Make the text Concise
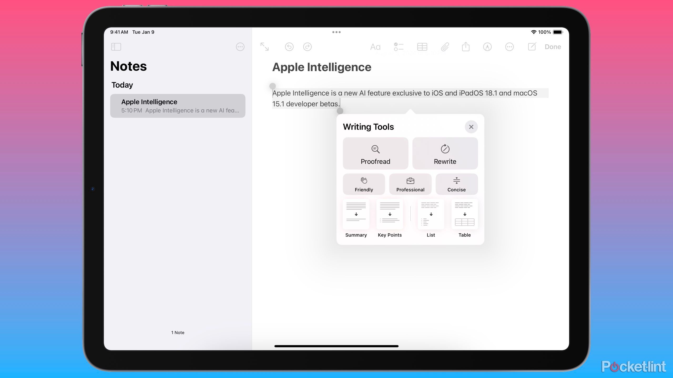Viewport: 673px width, 378px height. pyautogui.click(x=457, y=184)
